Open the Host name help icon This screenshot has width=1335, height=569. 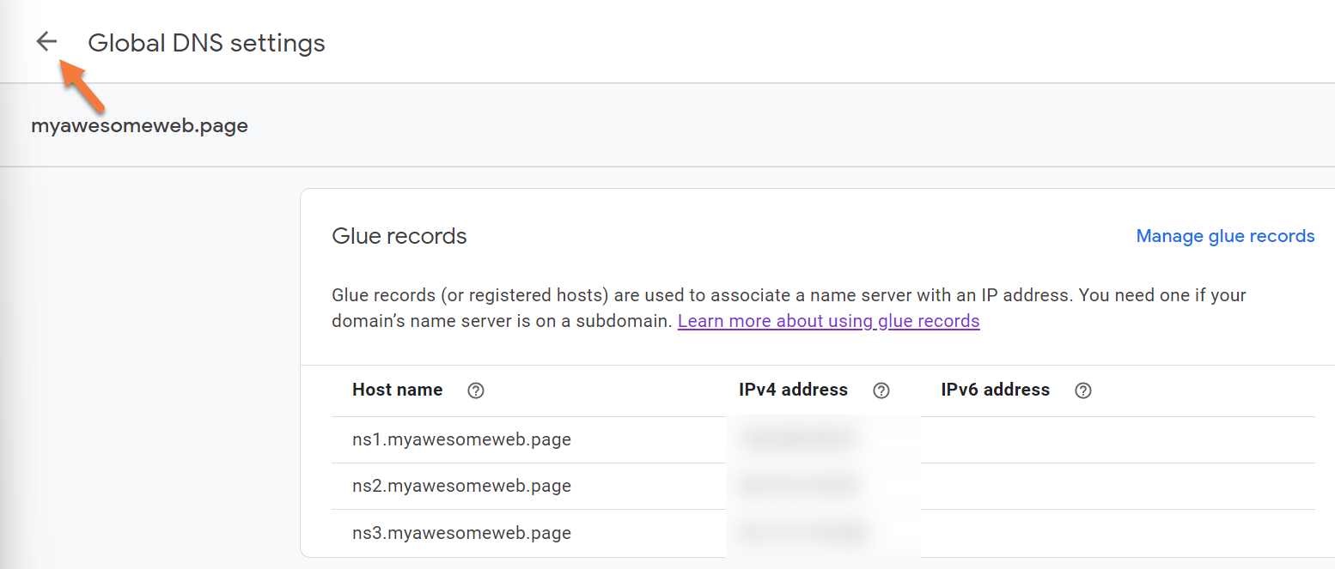pyautogui.click(x=476, y=390)
